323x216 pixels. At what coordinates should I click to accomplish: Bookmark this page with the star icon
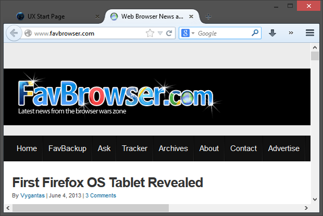click(x=150, y=33)
